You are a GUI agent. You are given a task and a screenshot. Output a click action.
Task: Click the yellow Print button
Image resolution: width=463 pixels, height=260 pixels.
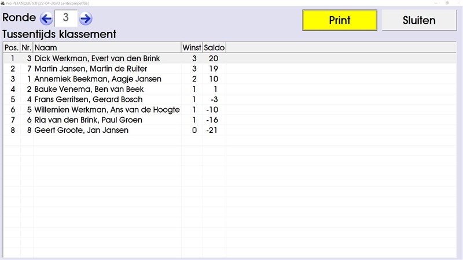pos(340,20)
